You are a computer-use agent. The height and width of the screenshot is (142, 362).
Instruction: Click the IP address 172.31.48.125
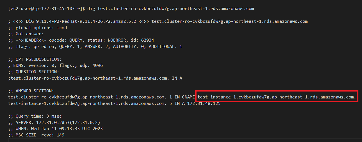point(204,103)
